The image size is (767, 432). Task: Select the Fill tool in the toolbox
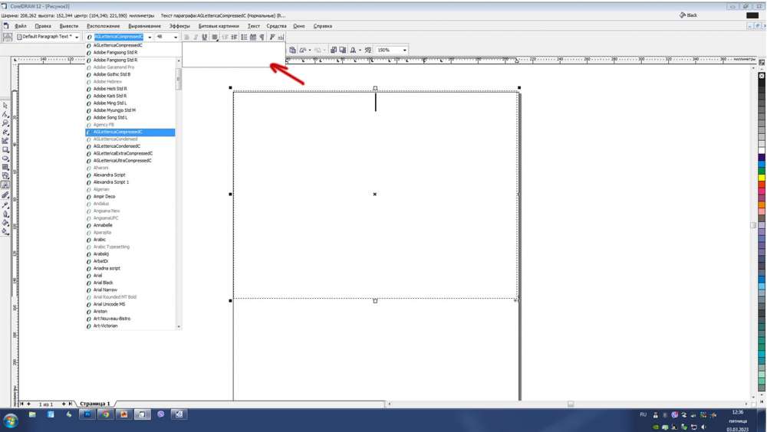(5, 223)
